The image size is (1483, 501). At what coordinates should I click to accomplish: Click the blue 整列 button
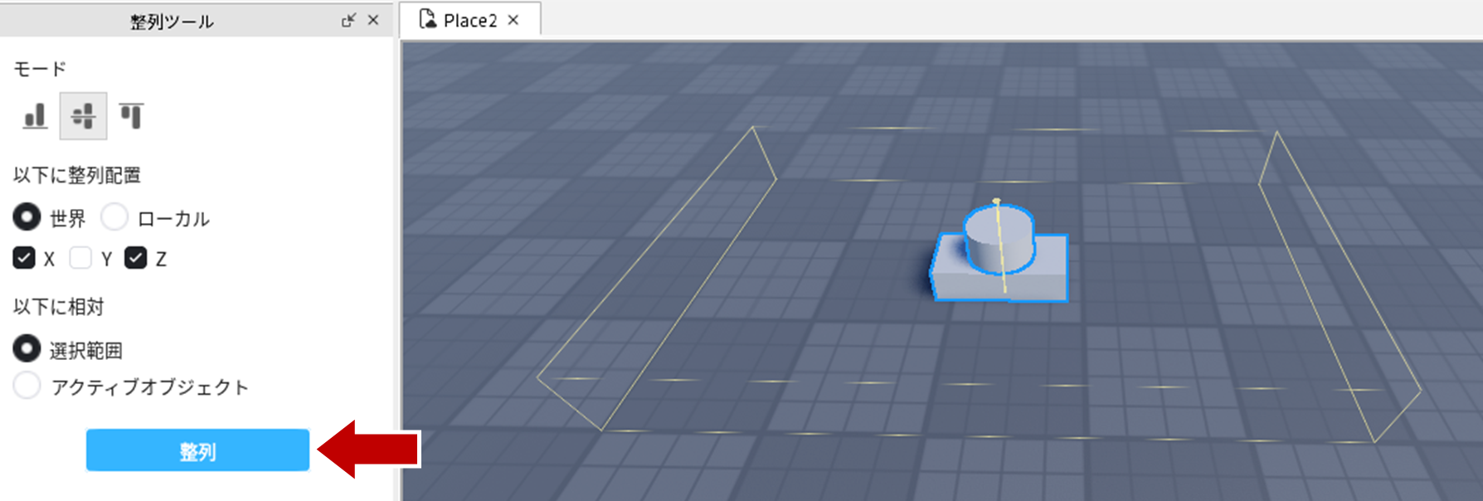click(x=197, y=450)
